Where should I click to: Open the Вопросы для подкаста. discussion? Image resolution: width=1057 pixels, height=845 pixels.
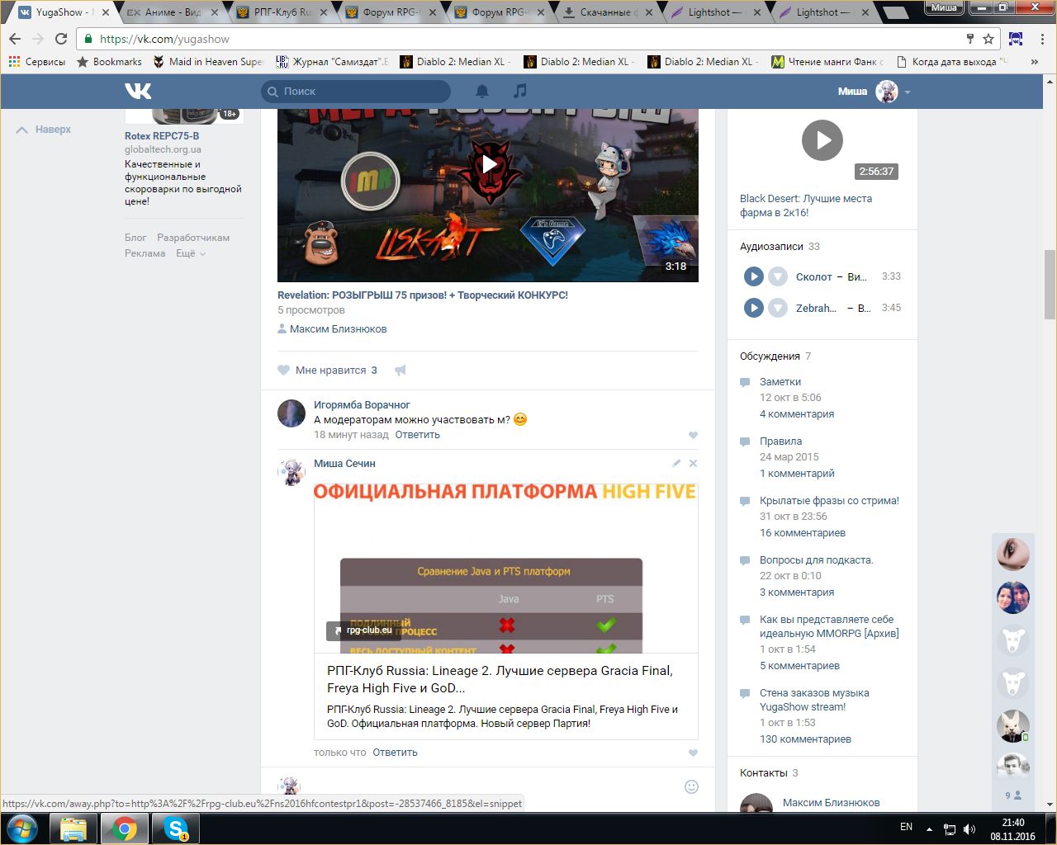[x=816, y=560]
